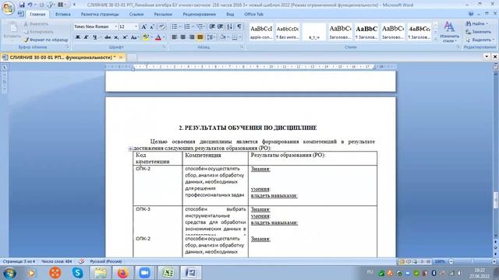Screen dimensions: 499x280
Task: Open the round Office button menu
Action: (x=8, y=8)
